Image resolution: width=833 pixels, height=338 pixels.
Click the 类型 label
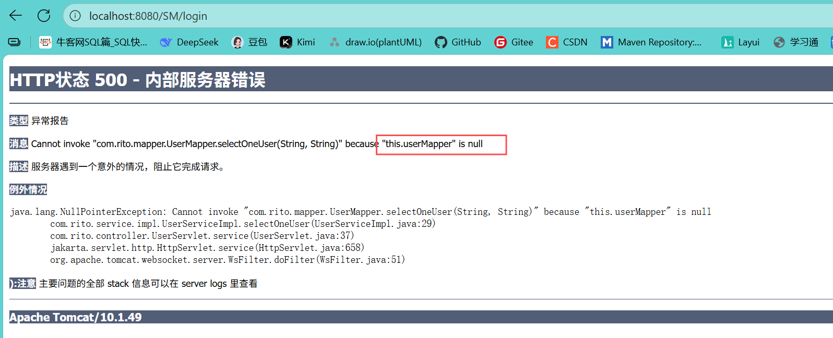pyautogui.click(x=19, y=120)
